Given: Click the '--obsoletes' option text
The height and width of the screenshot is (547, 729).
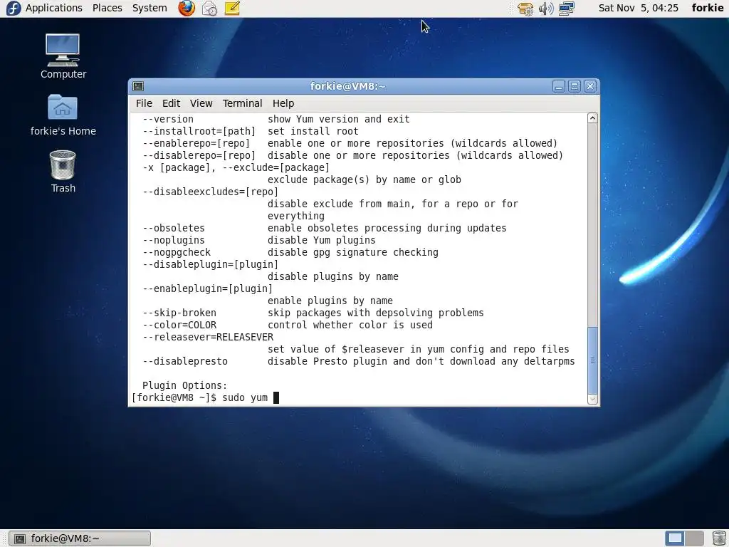Looking at the screenshot, I should point(174,229).
